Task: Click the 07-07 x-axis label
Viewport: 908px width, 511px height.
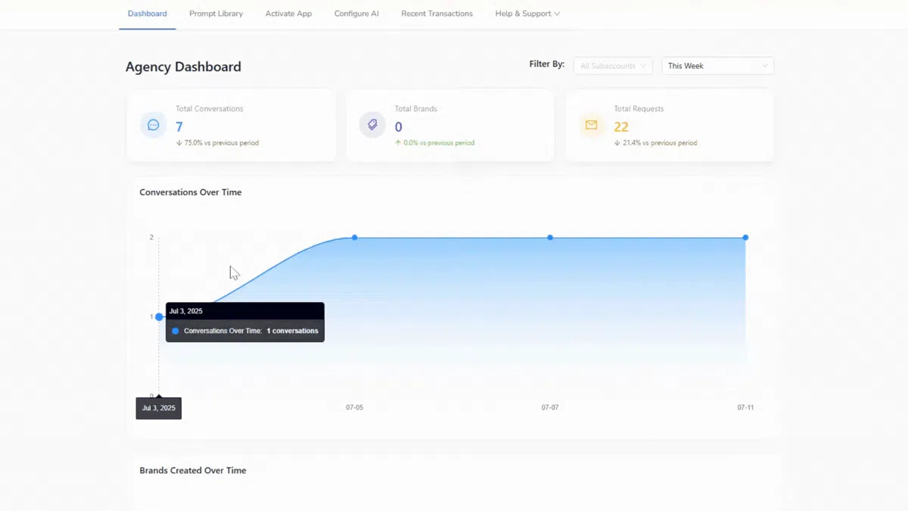Action: [550, 407]
